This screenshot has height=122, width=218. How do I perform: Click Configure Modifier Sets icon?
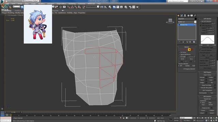[x=194, y=42]
